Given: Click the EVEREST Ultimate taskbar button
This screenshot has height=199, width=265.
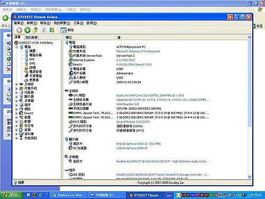Looking at the screenshot, I should coord(145,195).
